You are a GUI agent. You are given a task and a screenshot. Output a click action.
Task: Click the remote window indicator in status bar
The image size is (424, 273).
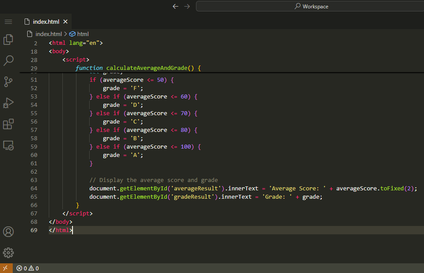point(6,268)
